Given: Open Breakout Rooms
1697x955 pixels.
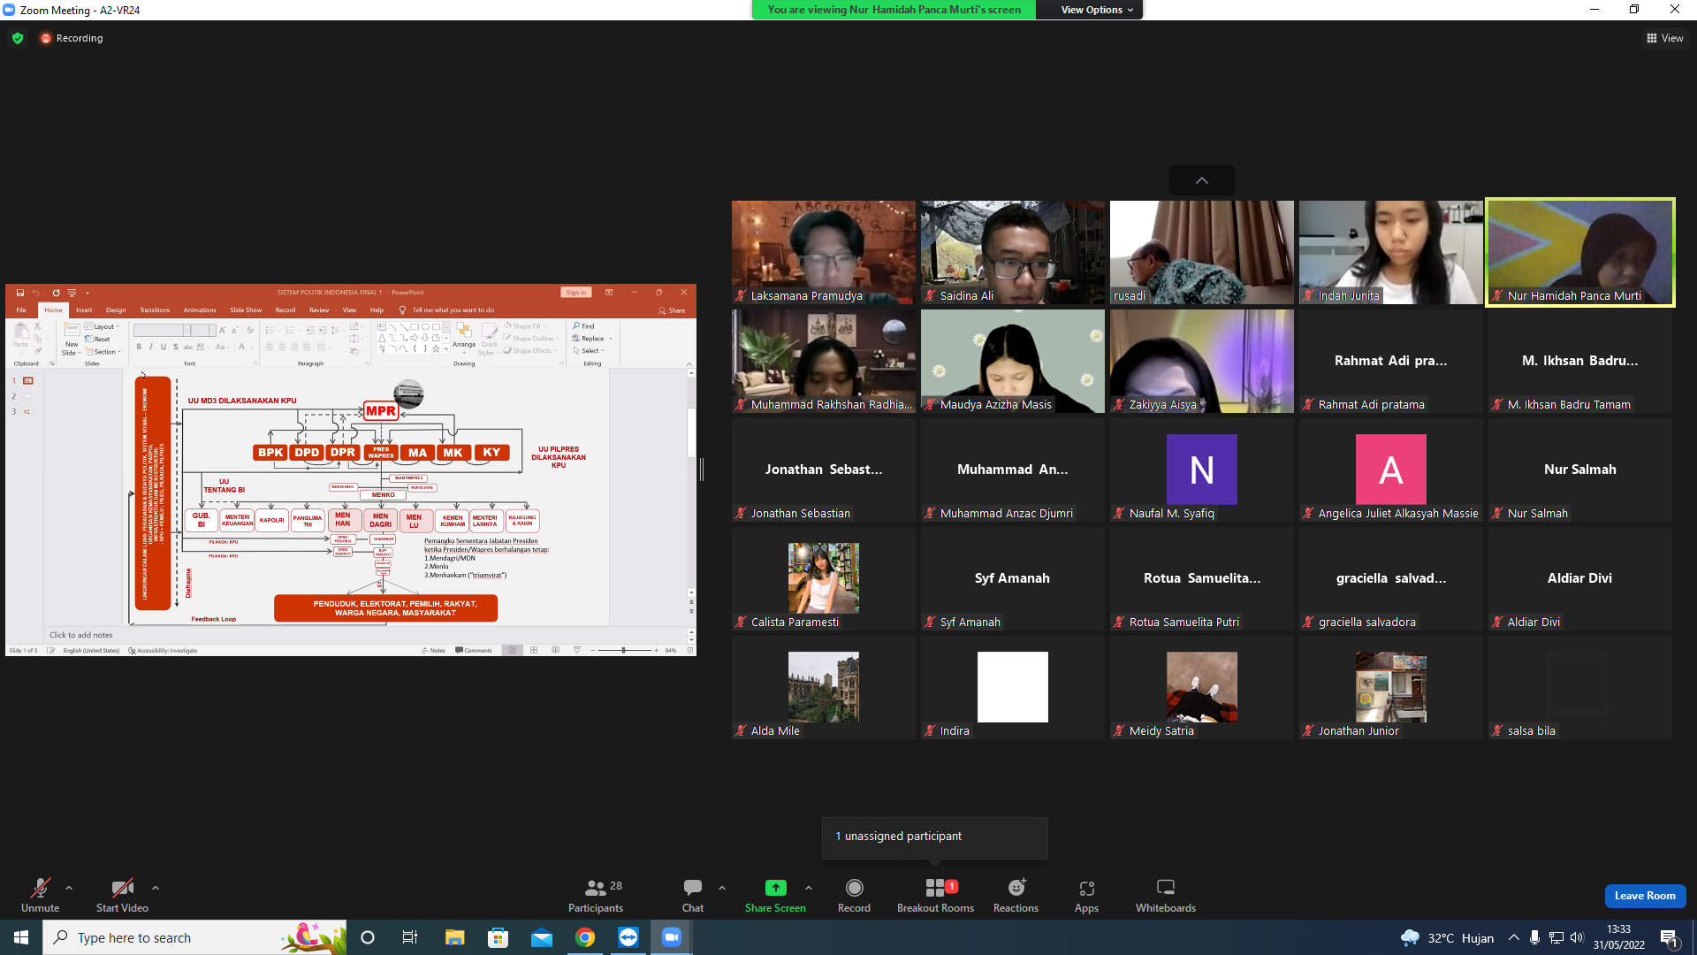Looking at the screenshot, I should coord(935,895).
